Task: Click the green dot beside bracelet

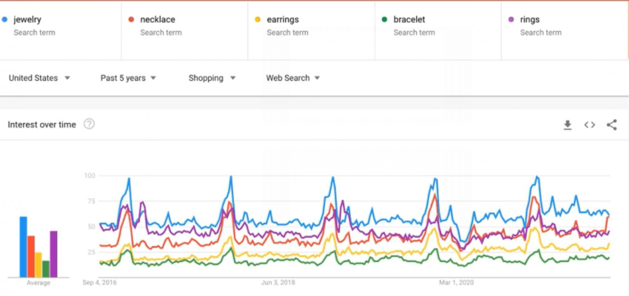Action: (385, 20)
